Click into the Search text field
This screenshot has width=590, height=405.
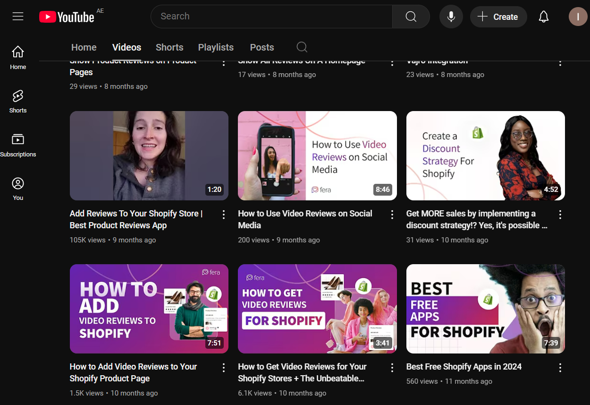point(271,17)
